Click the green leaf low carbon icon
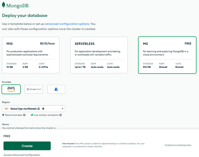 click(32, 115)
